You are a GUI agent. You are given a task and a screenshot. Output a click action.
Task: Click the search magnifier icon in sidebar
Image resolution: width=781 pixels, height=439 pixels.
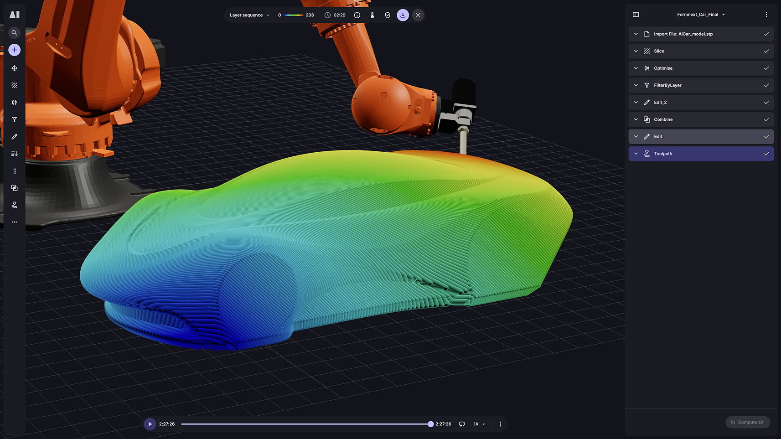(x=15, y=33)
